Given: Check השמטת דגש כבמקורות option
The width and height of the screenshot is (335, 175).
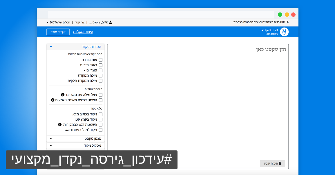Looking at the screenshot, I should coord(101,125).
